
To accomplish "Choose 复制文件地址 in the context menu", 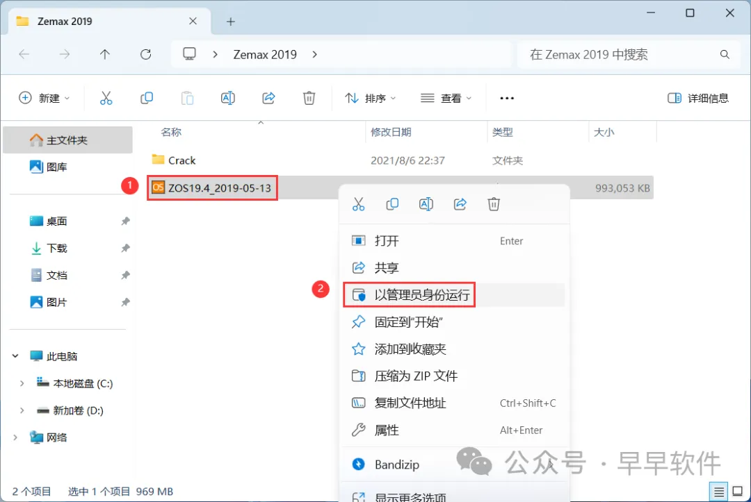I will pos(454,403).
